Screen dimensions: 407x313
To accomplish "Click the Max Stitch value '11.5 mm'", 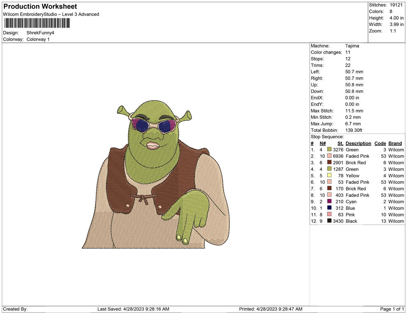I will pos(354,111).
